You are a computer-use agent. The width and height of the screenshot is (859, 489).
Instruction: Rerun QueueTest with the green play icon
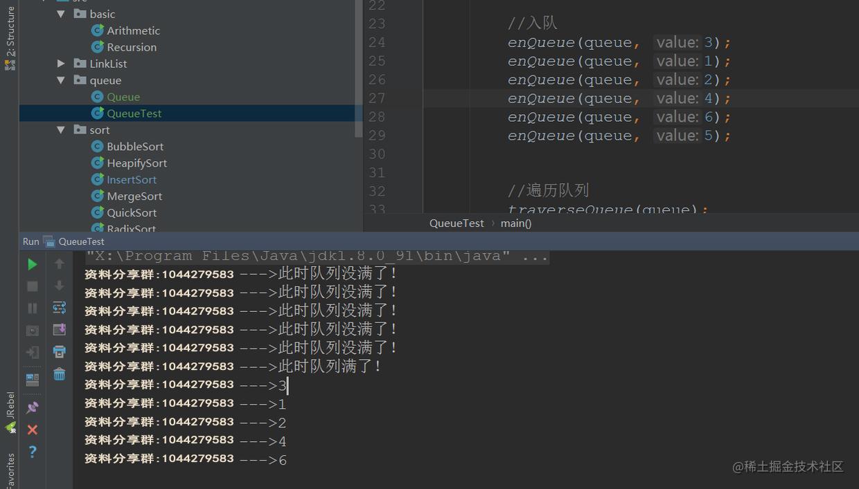click(x=32, y=264)
